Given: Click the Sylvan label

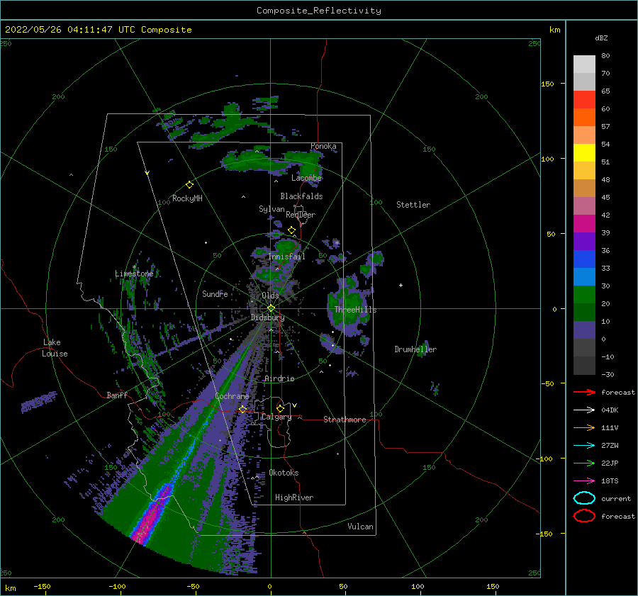Looking at the screenshot, I should [272, 209].
